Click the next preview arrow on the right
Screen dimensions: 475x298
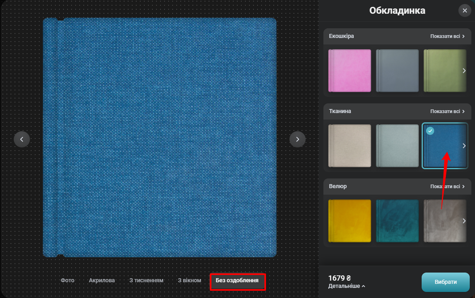[x=298, y=139]
